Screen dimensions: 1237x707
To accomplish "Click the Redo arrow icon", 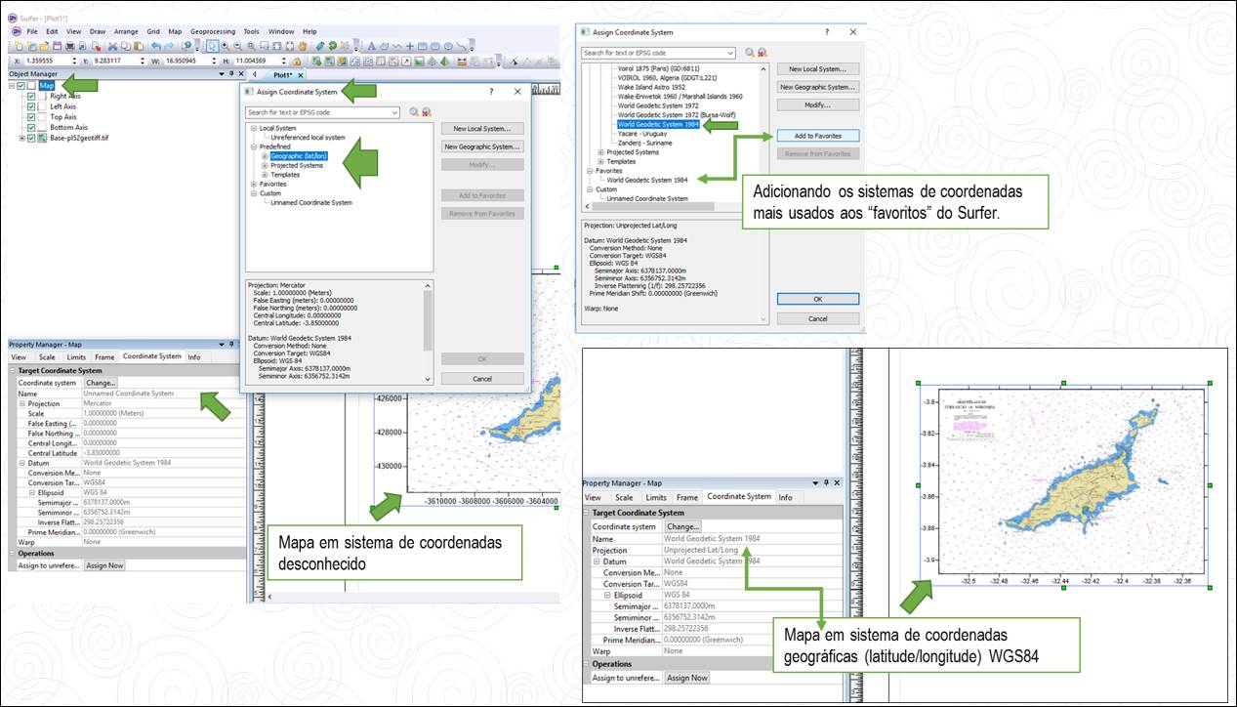I will click(170, 46).
